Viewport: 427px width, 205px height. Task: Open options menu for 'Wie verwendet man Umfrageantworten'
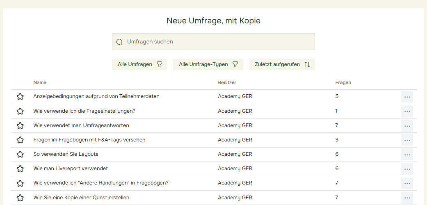pos(407,126)
